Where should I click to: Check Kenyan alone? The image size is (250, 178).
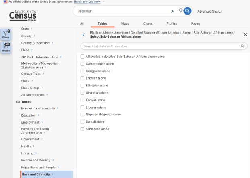82,100
